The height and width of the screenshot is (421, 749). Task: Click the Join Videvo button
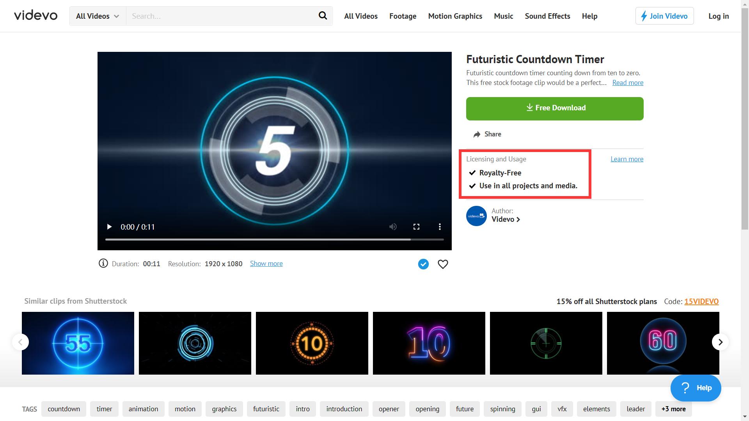coord(664,16)
